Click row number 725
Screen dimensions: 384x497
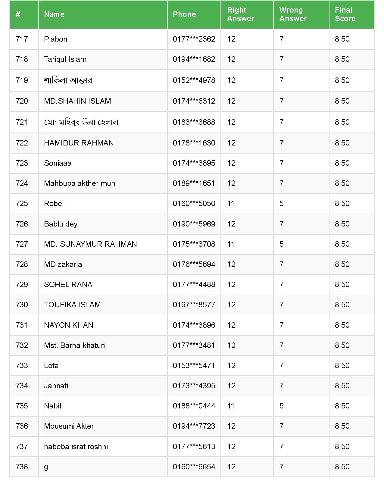[22, 204]
